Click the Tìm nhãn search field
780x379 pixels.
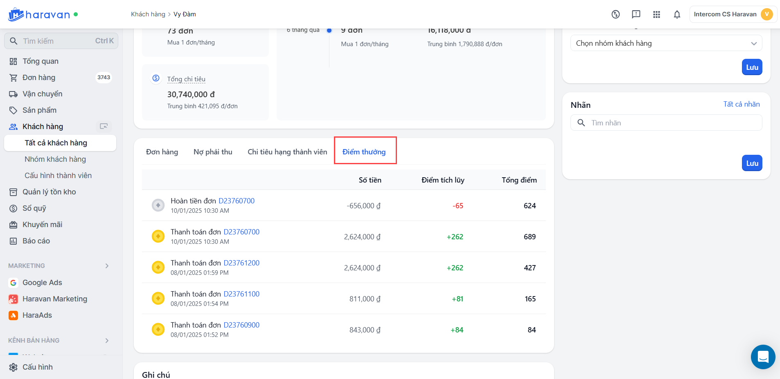(671, 123)
